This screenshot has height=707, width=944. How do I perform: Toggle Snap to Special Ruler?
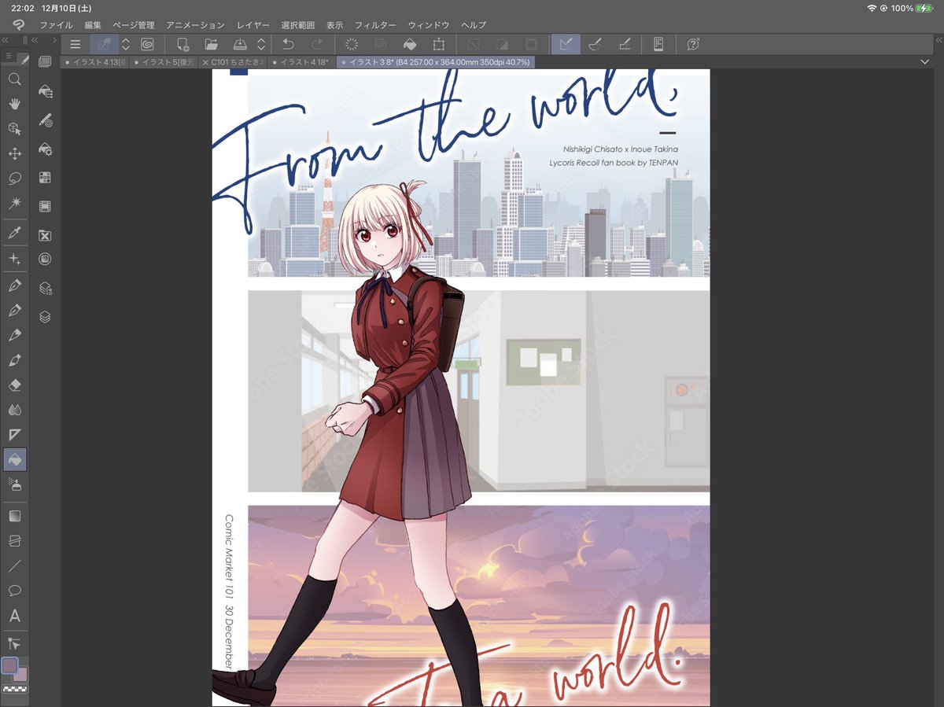[x=596, y=45]
